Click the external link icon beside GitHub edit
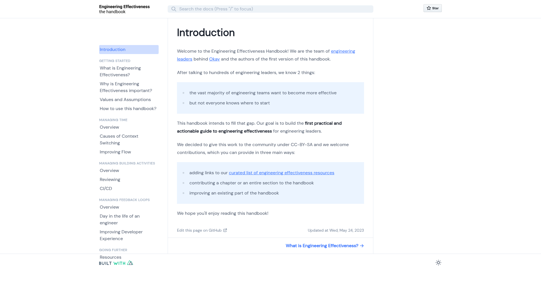The width and height of the screenshot is (541, 304). tap(225, 230)
